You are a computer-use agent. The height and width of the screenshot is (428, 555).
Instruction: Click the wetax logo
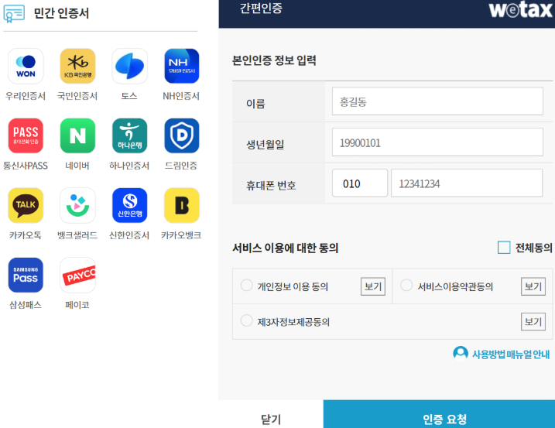[x=521, y=9]
